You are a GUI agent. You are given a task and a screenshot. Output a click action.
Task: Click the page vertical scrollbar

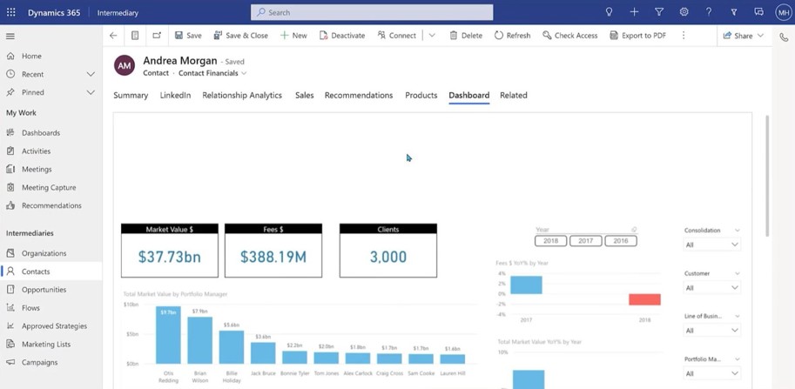coord(767,176)
